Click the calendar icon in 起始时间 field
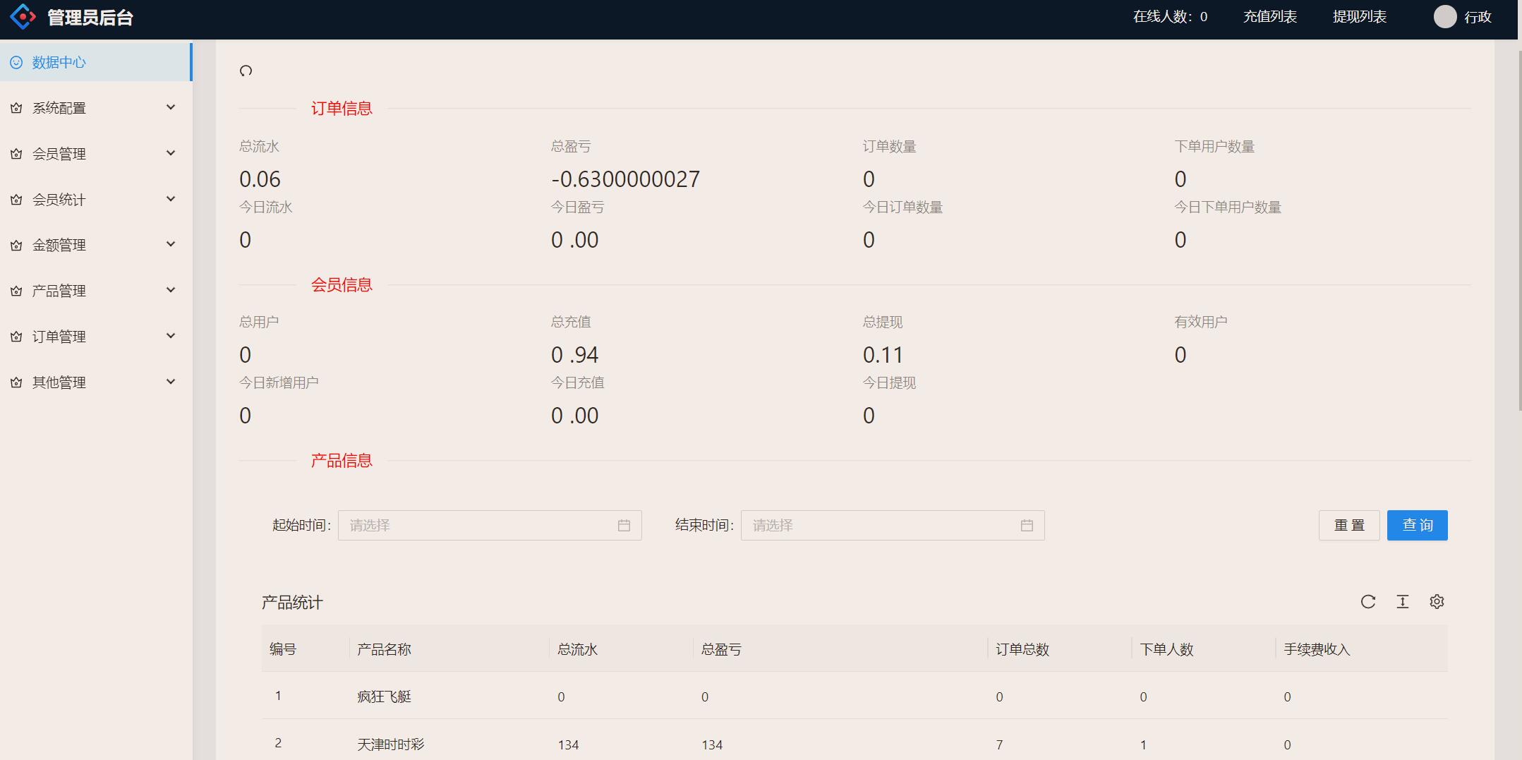 tap(624, 526)
